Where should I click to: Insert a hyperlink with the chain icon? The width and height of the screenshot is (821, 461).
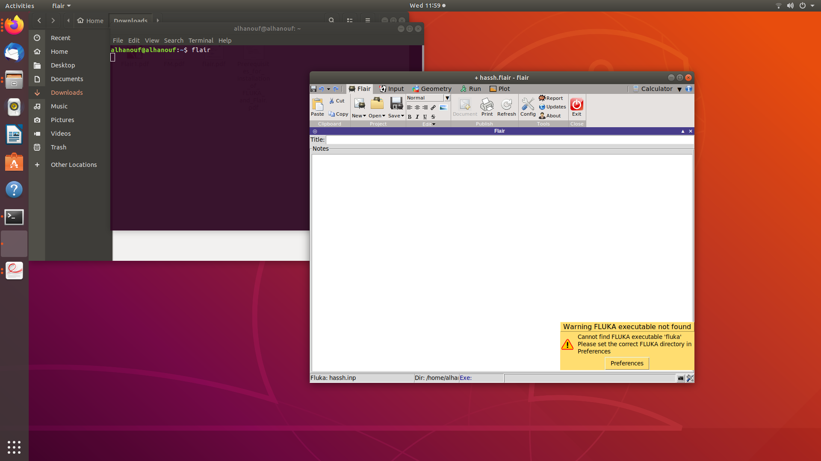pos(433,108)
